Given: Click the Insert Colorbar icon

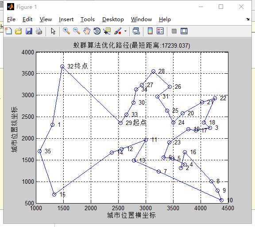Looking at the screenshot, I should (x=150, y=31).
